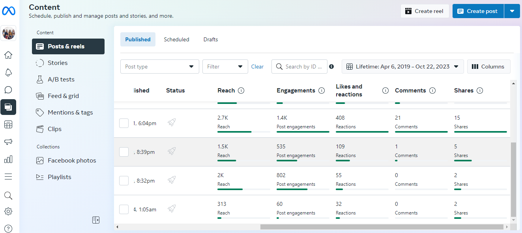Expand the Filter dropdown

tap(225, 67)
